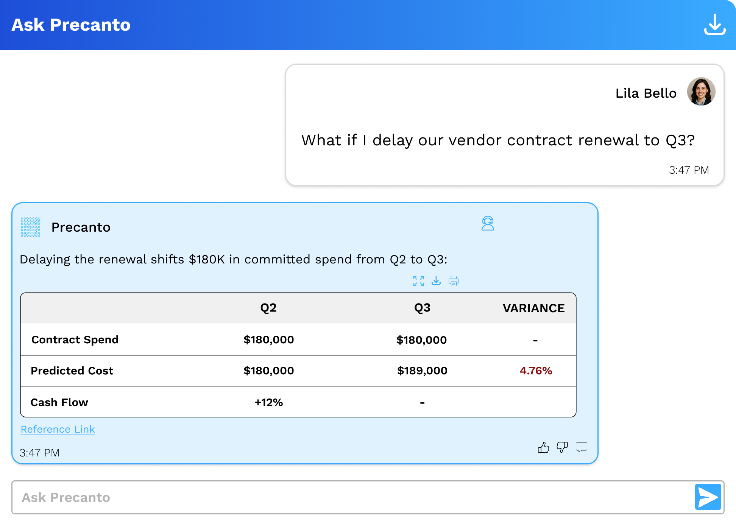Image resolution: width=736 pixels, height=528 pixels.
Task: Select the VARIANCE column header
Action: coord(533,308)
